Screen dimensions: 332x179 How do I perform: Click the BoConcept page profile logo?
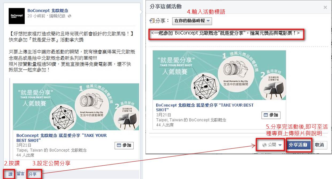pyautogui.click(x=17, y=16)
